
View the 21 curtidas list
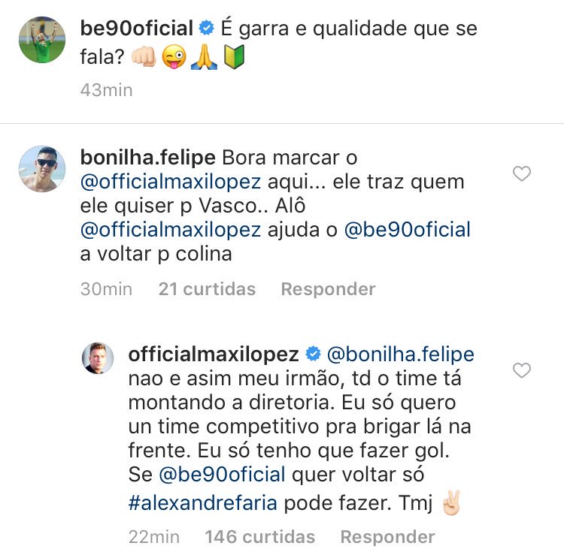207,289
